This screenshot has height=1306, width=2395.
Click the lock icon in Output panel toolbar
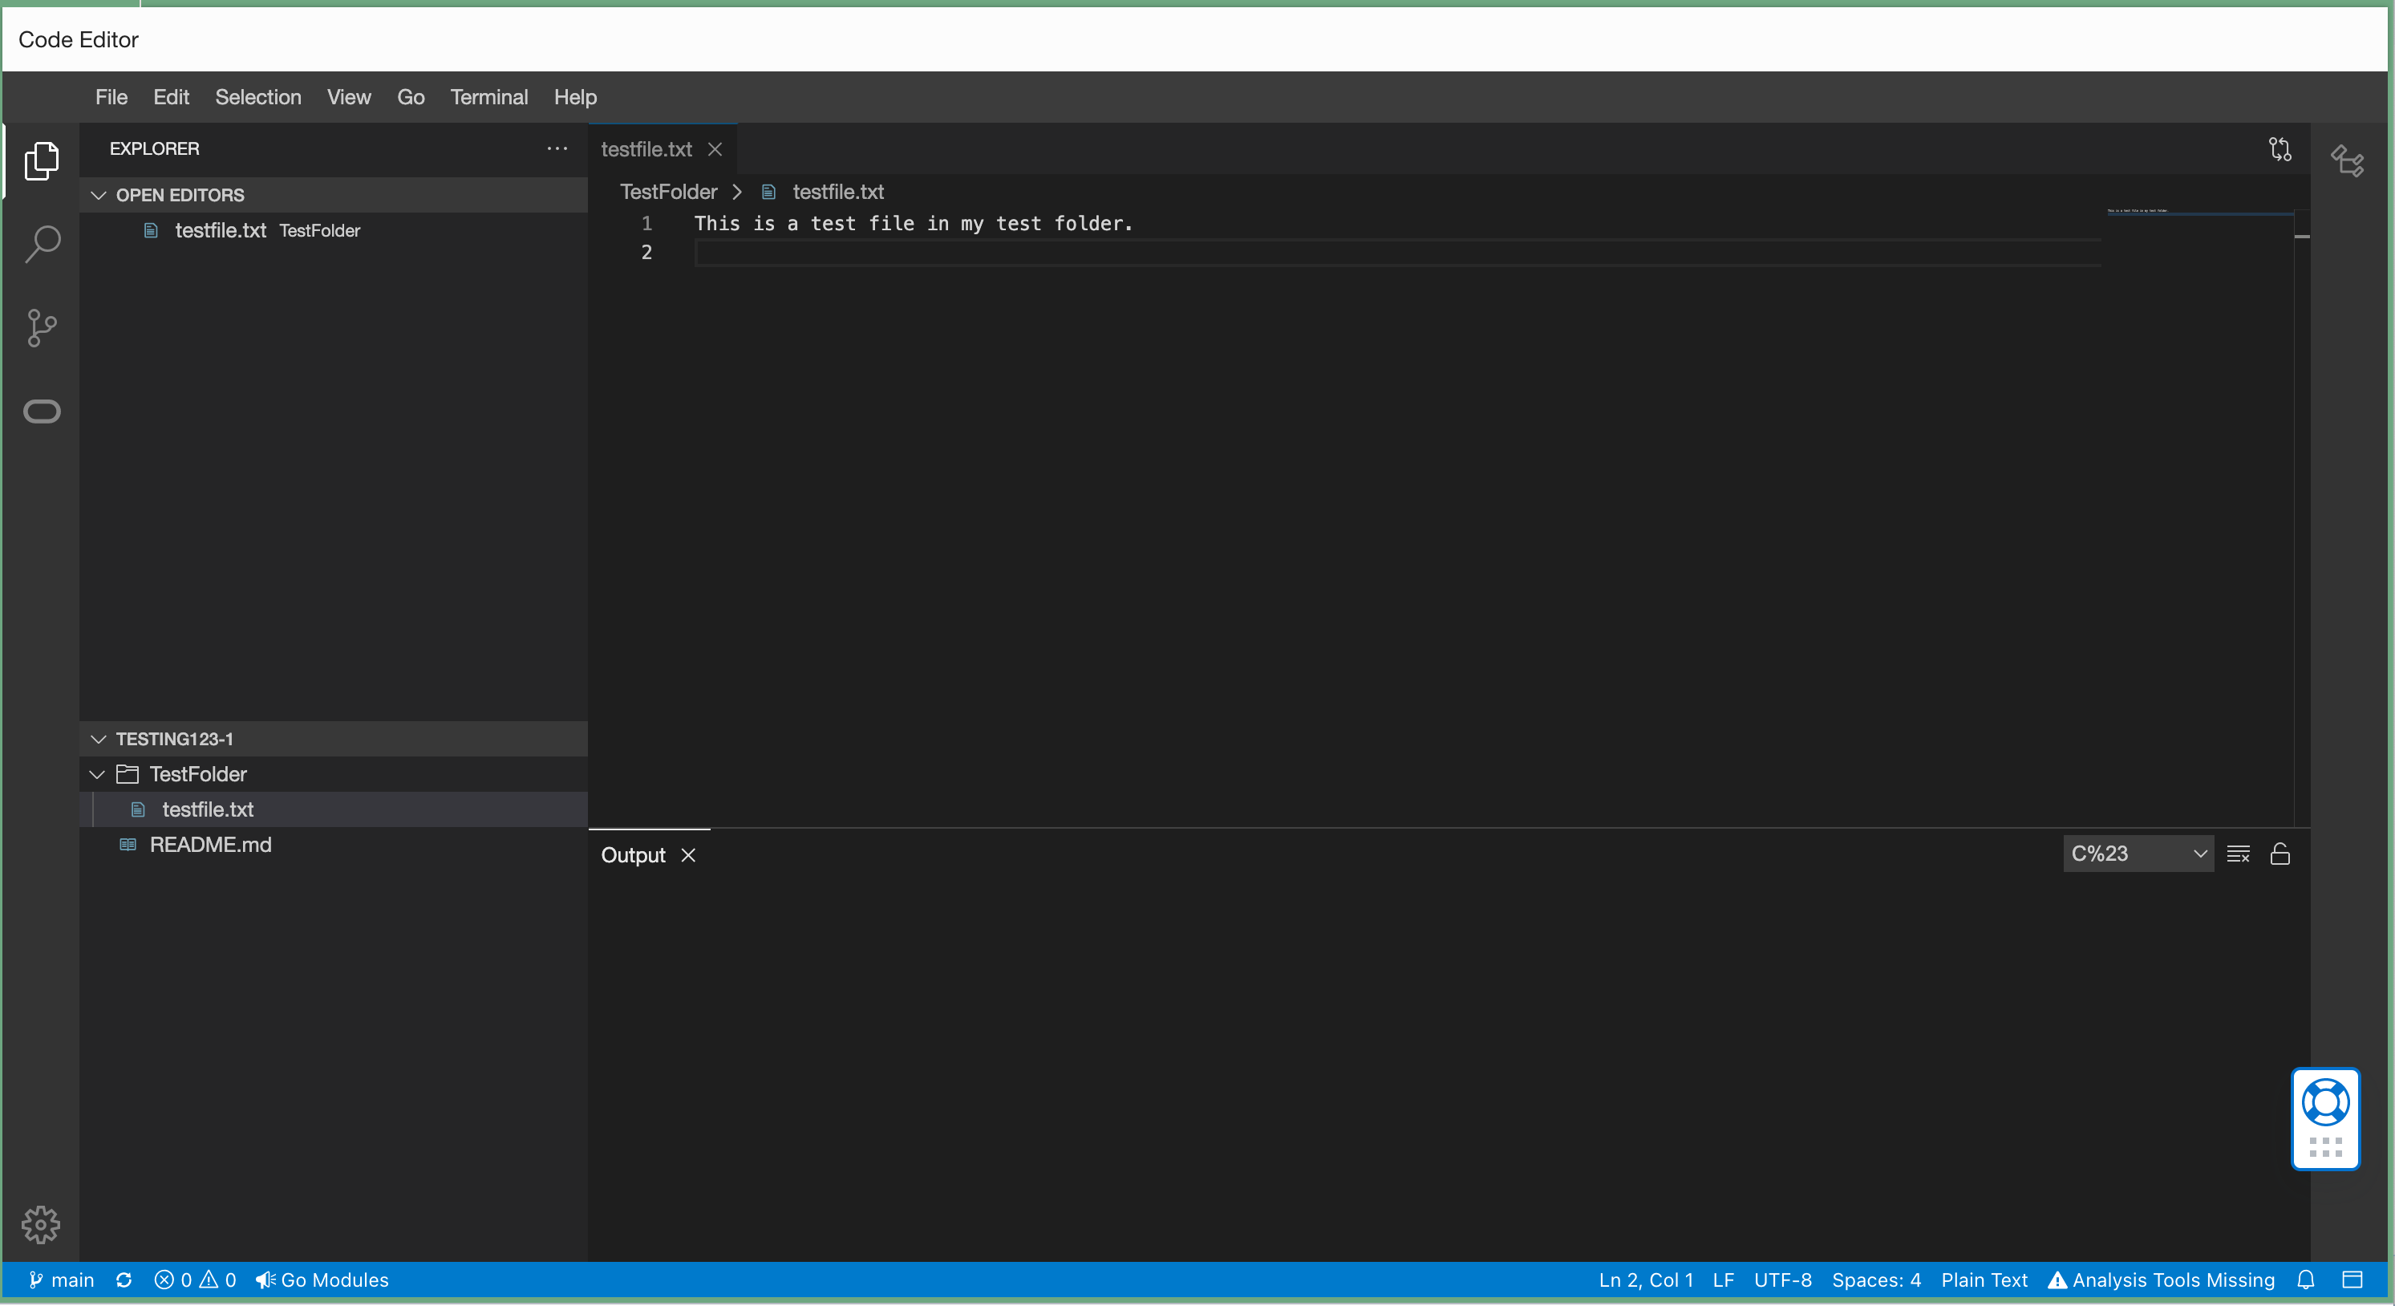click(x=2280, y=854)
